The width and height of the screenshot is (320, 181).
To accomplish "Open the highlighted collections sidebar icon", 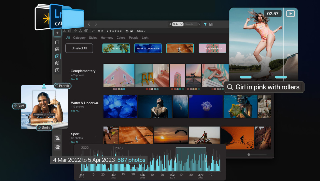I will (x=57, y=56).
